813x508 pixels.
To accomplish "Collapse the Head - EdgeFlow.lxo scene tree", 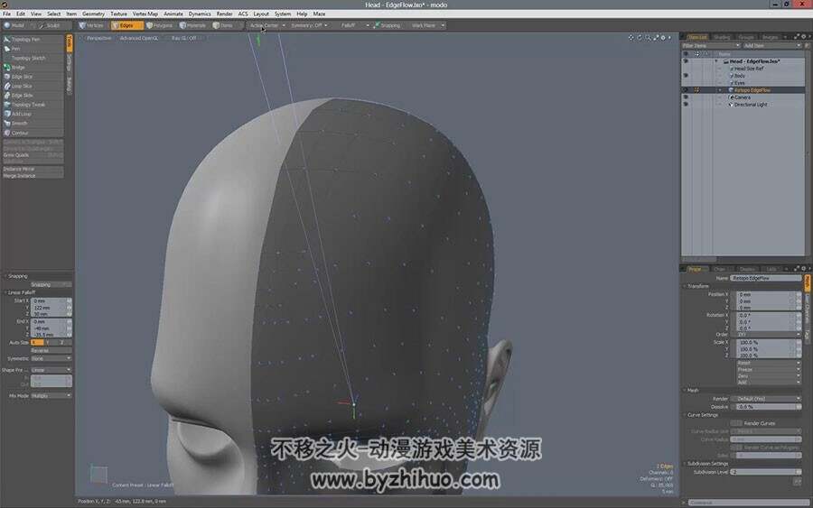I will pyautogui.click(x=716, y=61).
